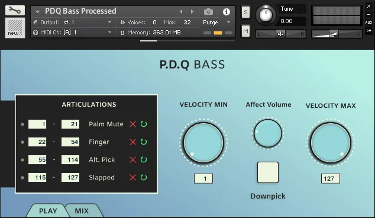The height and width of the screenshot is (218, 375).
Task: Click the Alt. Pick high value field 114
Action: [x=70, y=159]
